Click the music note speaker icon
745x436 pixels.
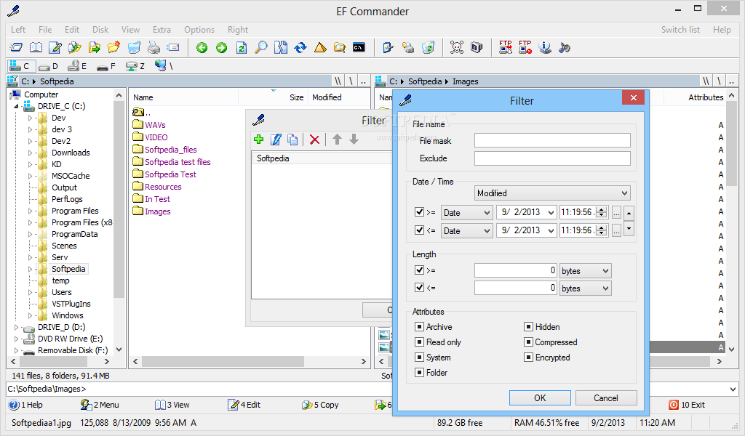[564, 47]
